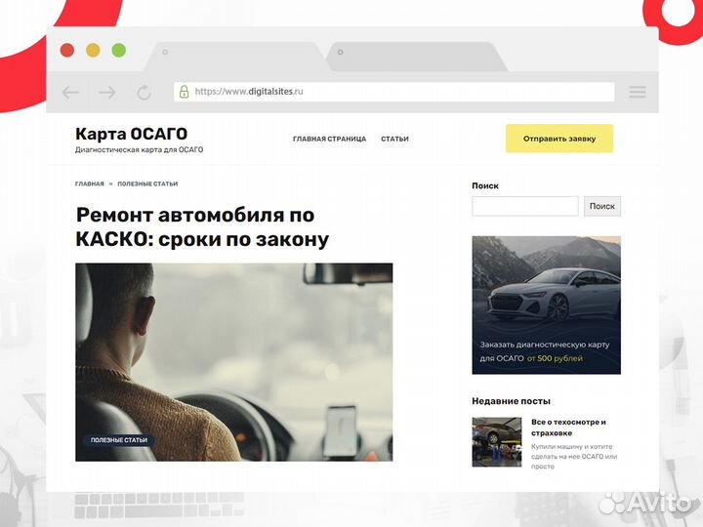Click excerpt Купили машину и хотите
Image resolution: width=703 pixels, height=527 pixels.
574,456
